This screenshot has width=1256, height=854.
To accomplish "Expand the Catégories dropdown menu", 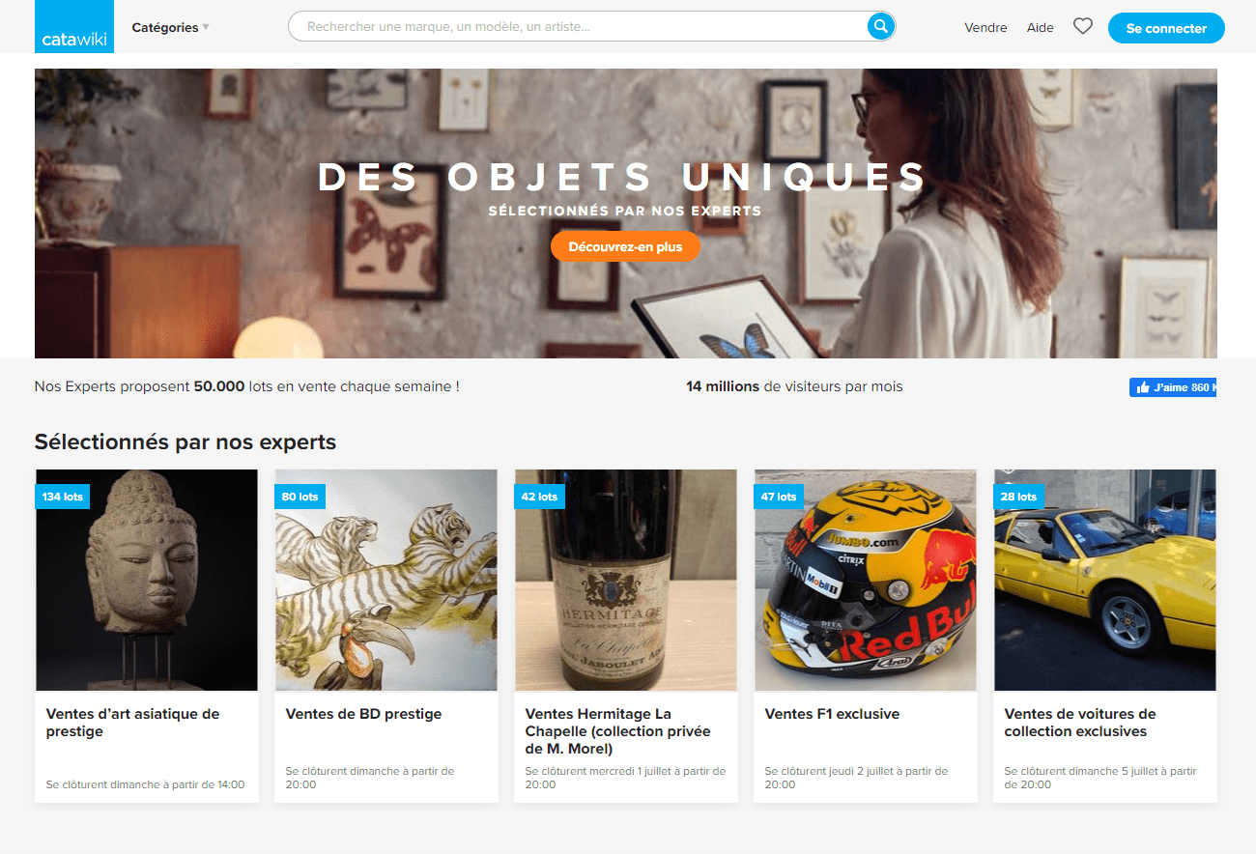I will 170,28.
